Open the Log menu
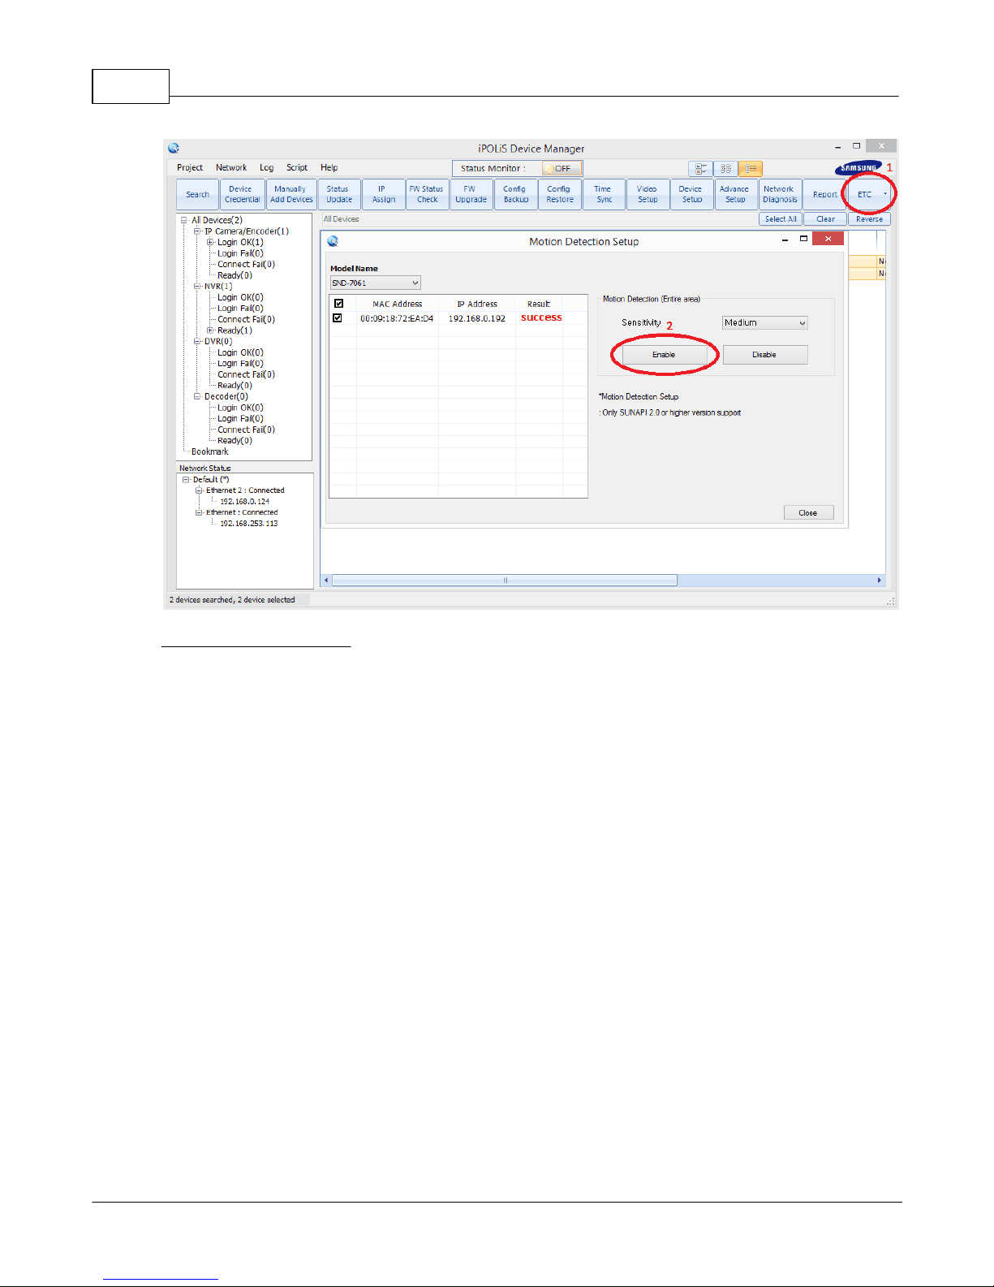994x1287 pixels. point(267,168)
